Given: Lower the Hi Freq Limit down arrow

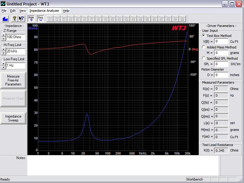Looking at the screenshot, I should pos(3,53).
